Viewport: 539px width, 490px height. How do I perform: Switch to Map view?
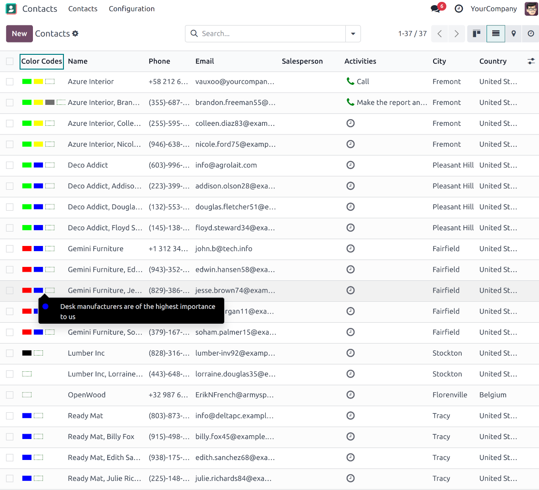click(513, 34)
